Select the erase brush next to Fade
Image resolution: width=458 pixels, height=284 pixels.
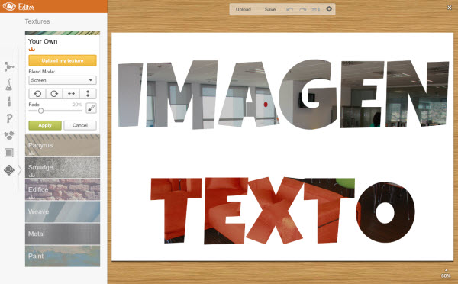(x=91, y=108)
